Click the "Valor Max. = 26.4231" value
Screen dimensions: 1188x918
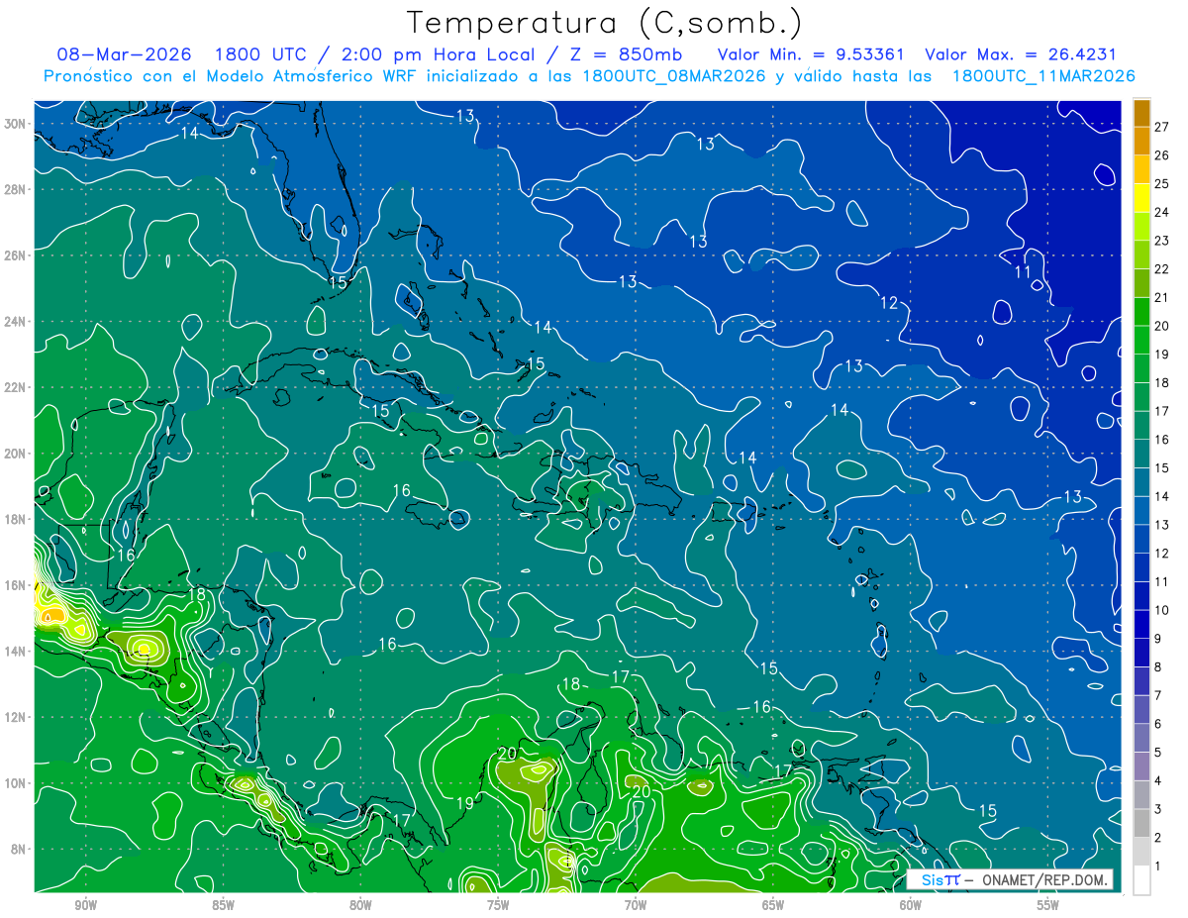(1021, 54)
